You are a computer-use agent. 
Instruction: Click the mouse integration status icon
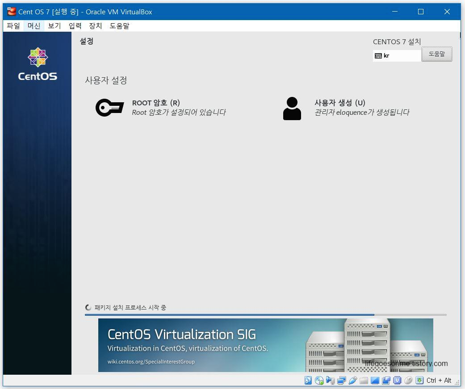(408, 380)
